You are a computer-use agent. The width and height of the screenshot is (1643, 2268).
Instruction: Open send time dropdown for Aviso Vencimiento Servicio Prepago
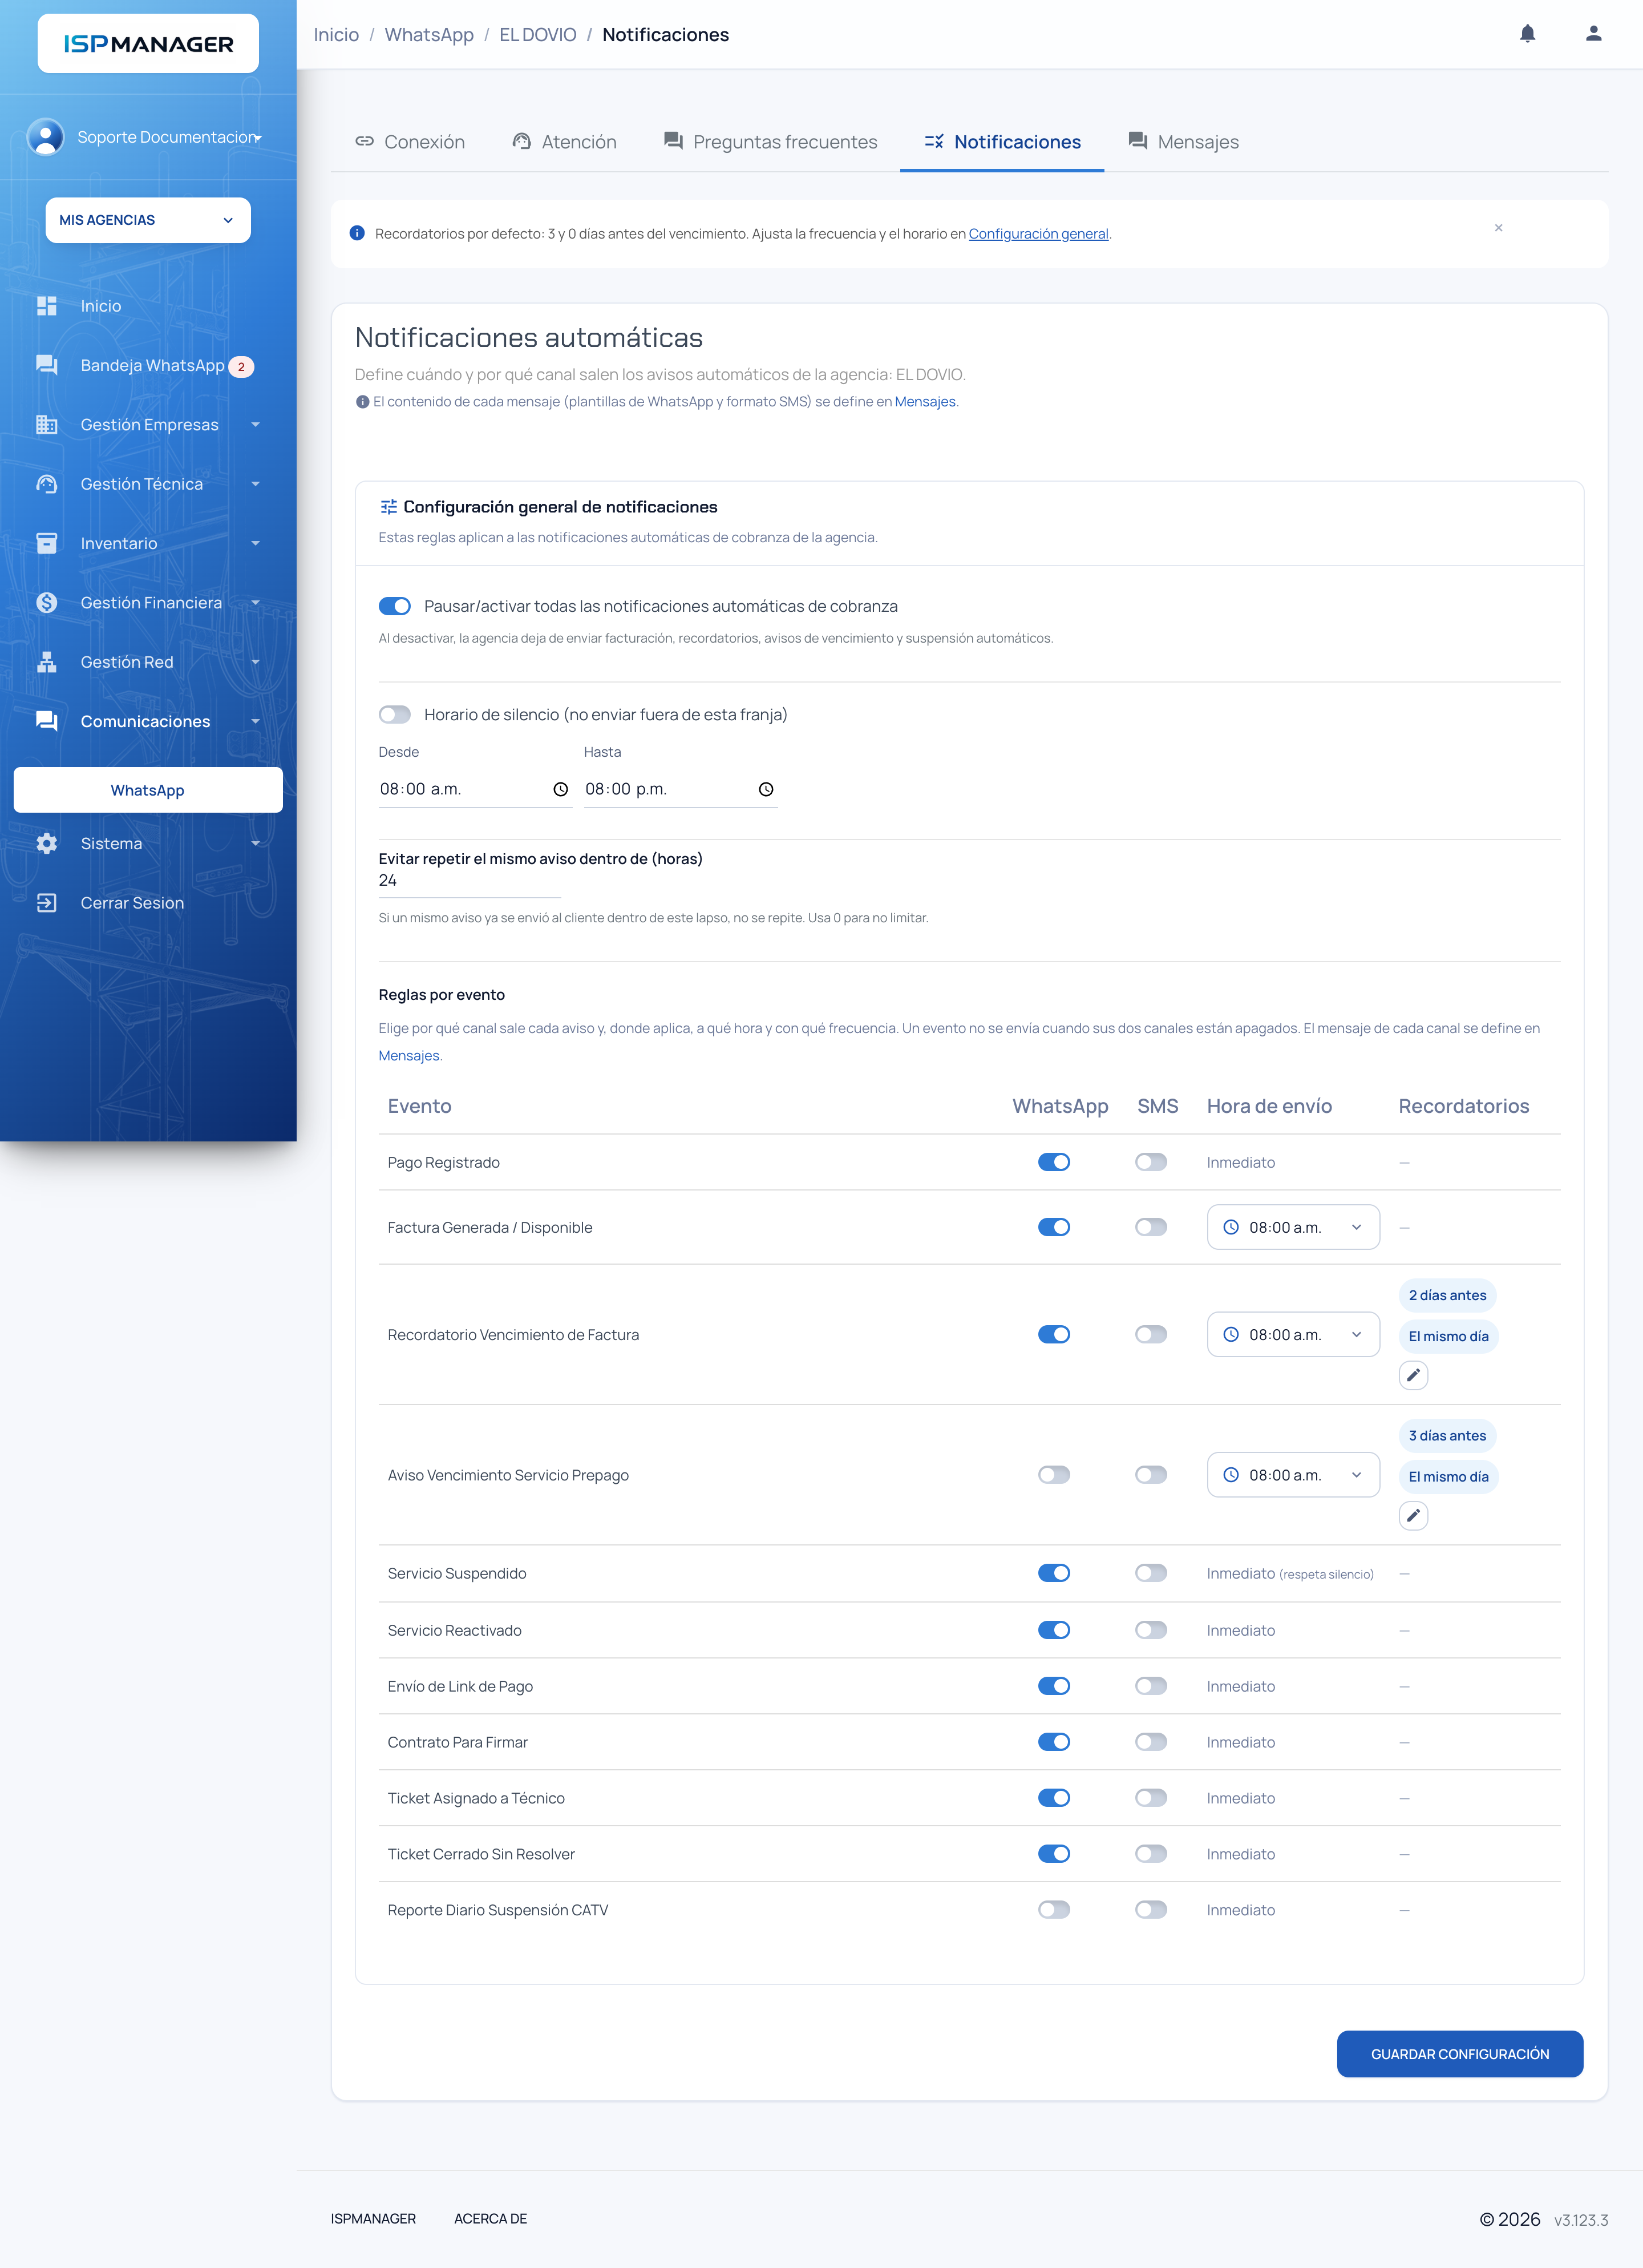(x=1293, y=1475)
